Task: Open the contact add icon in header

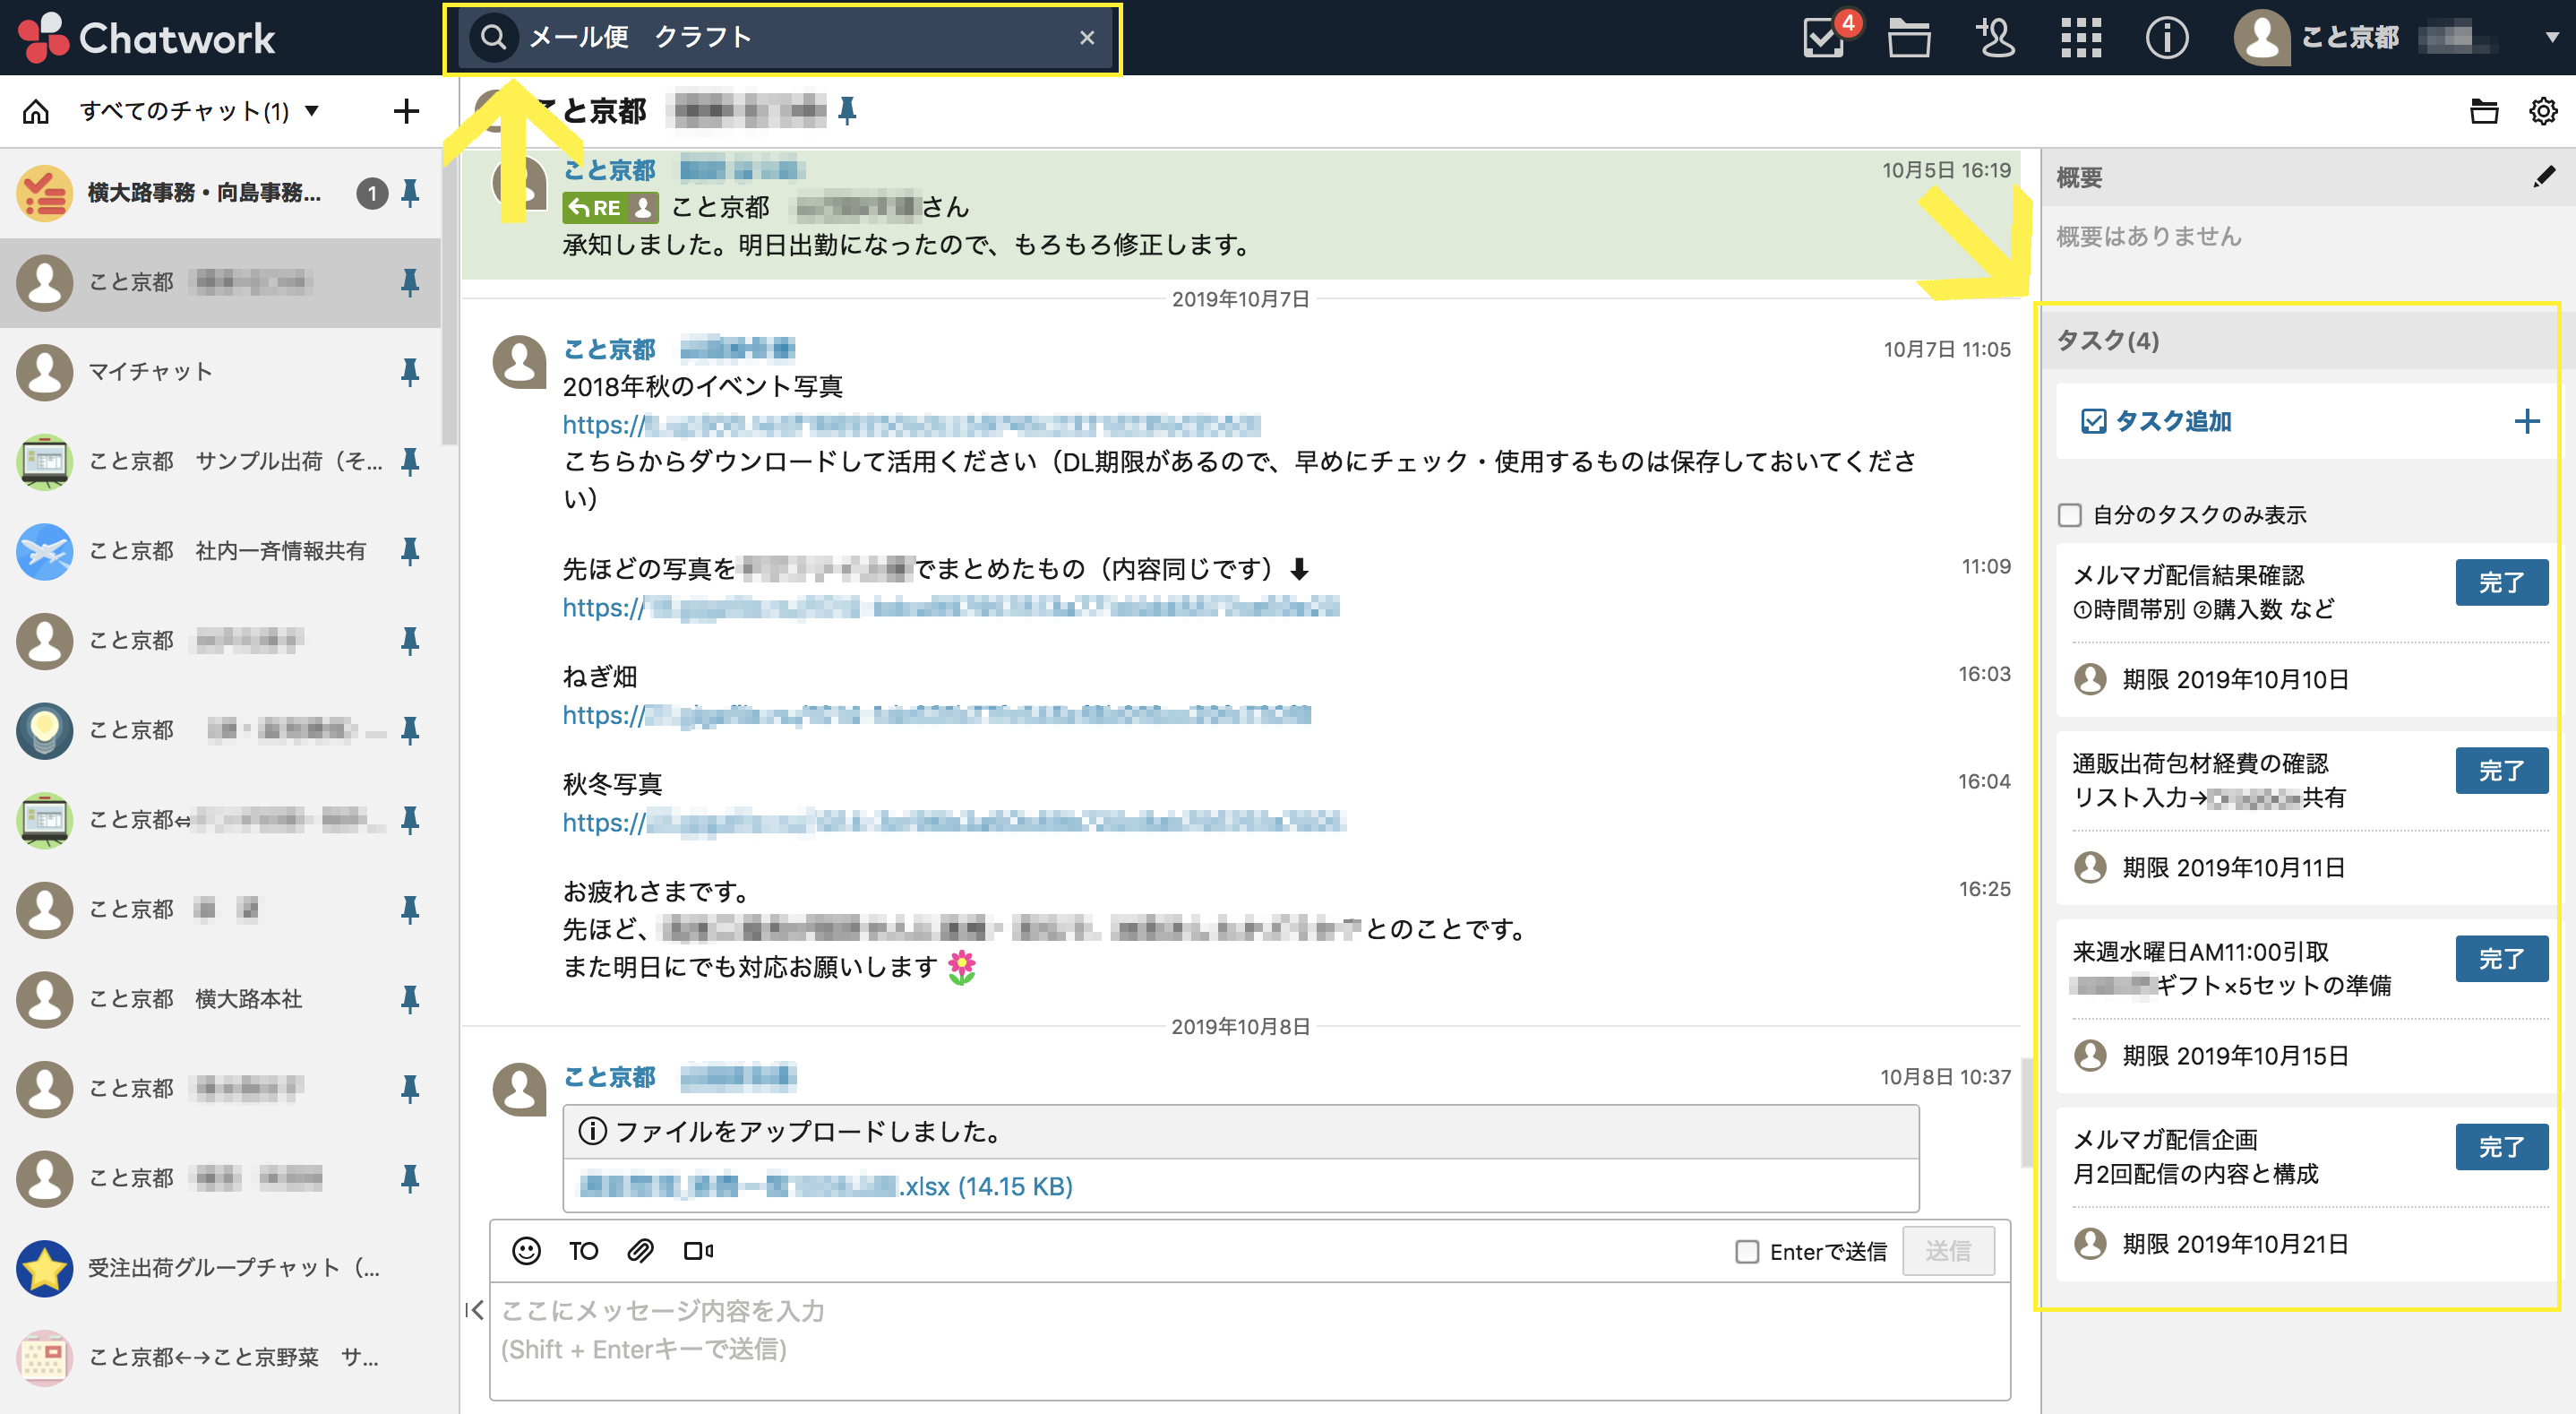Action: (x=1996, y=38)
